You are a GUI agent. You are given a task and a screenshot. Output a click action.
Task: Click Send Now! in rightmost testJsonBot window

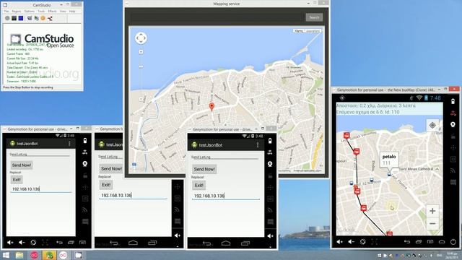pos(204,169)
